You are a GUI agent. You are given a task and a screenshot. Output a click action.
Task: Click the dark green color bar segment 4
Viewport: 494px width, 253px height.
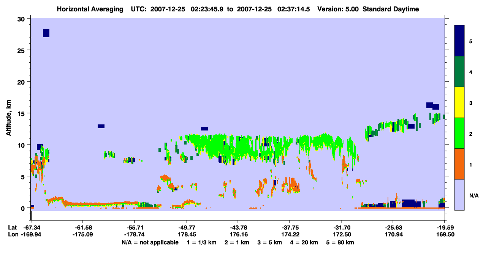pyautogui.click(x=459, y=72)
